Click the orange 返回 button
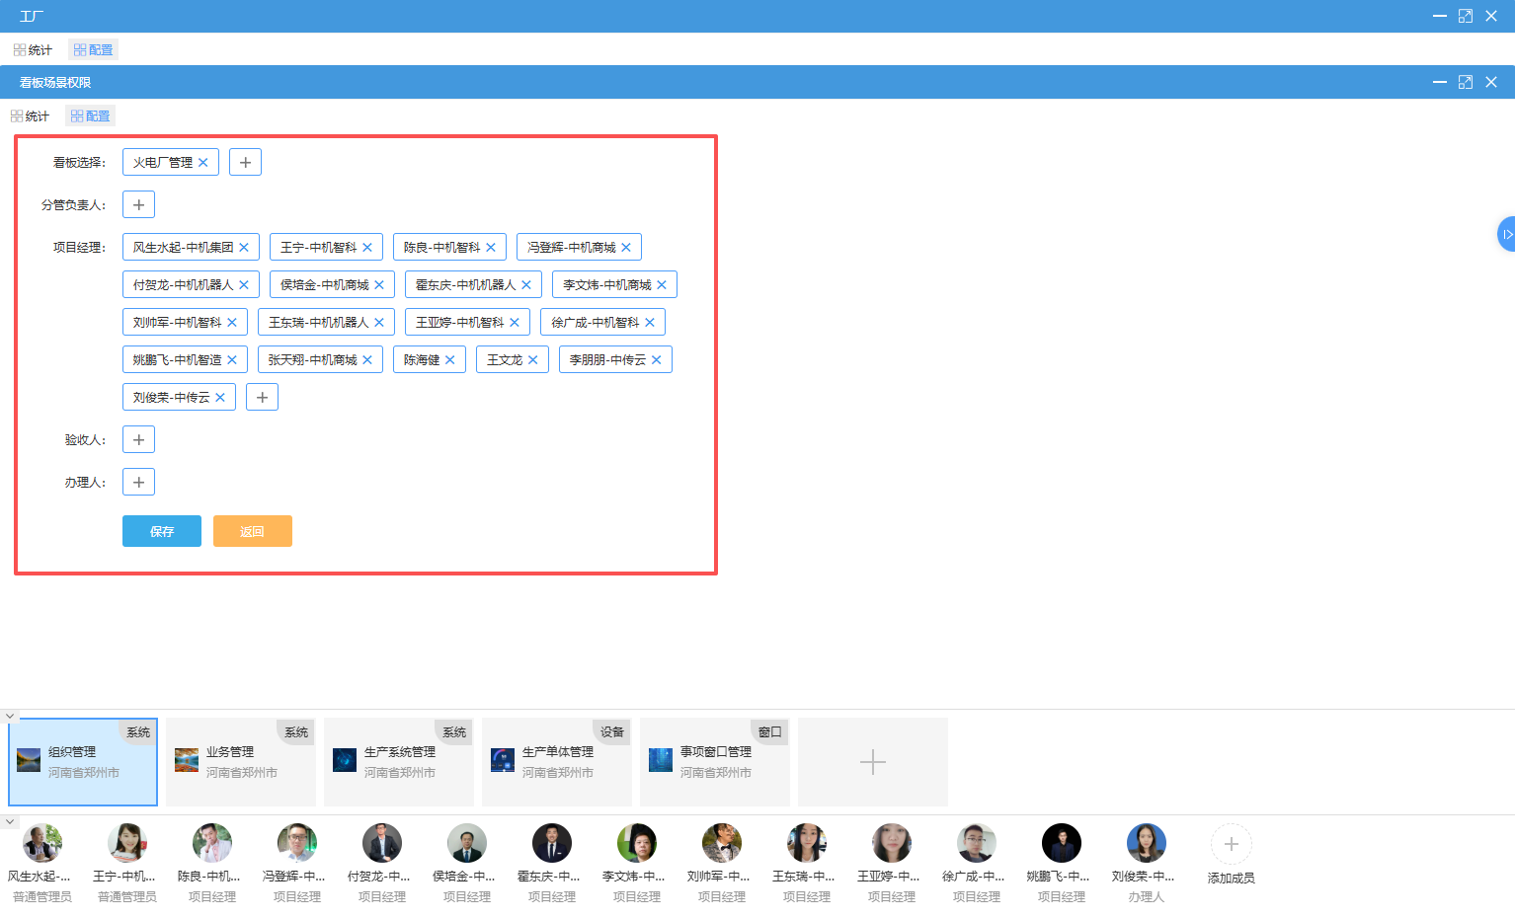The image size is (1515, 919). [x=252, y=531]
